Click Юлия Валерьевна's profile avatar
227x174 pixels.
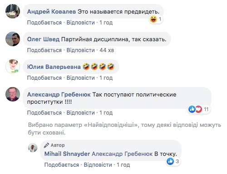click(13, 67)
